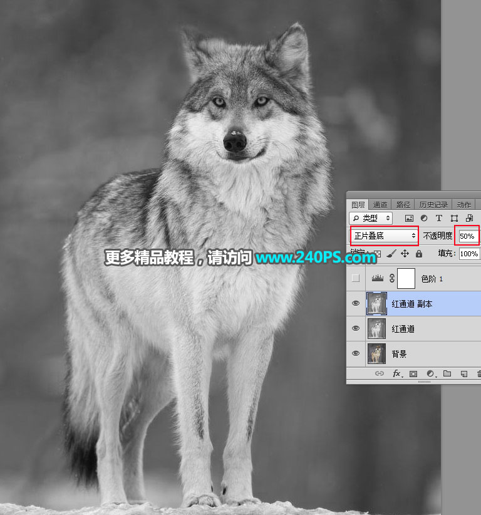Hide the 背景 layer eye icon
This screenshot has height=515, width=481.
[356, 354]
